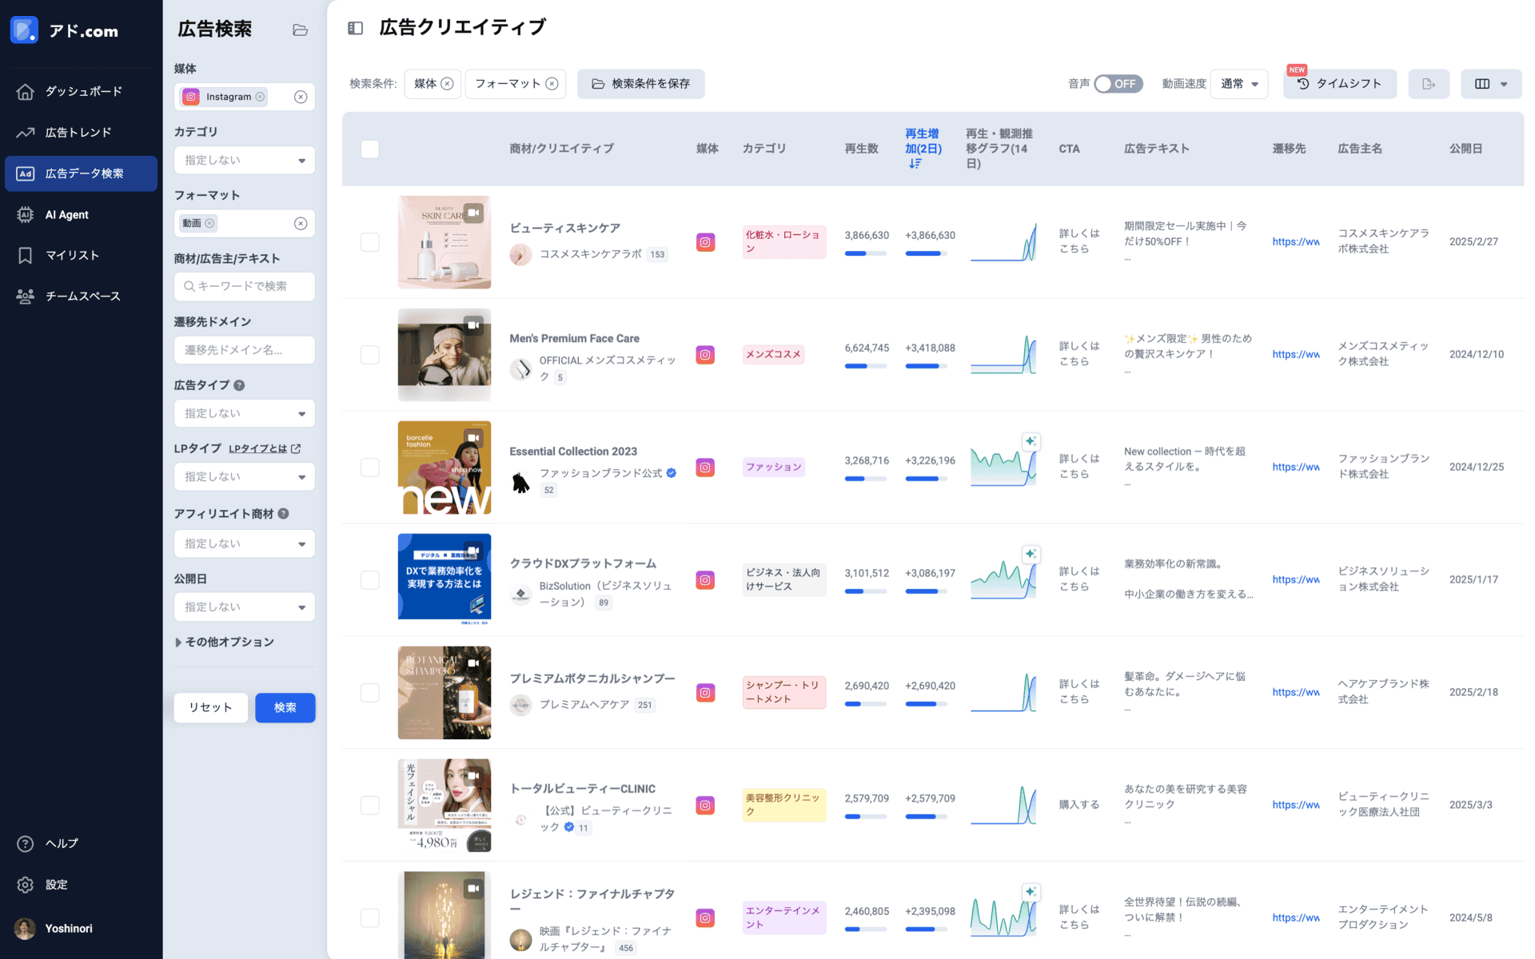Open the 動画速度 通常 dropdown
Viewport: 1535px width, 959px height.
coord(1239,84)
